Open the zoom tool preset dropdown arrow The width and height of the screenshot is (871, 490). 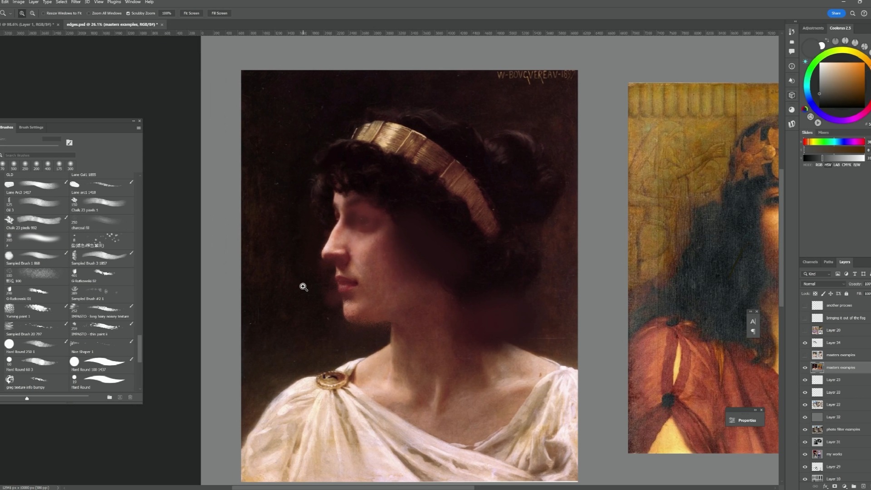point(10,13)
